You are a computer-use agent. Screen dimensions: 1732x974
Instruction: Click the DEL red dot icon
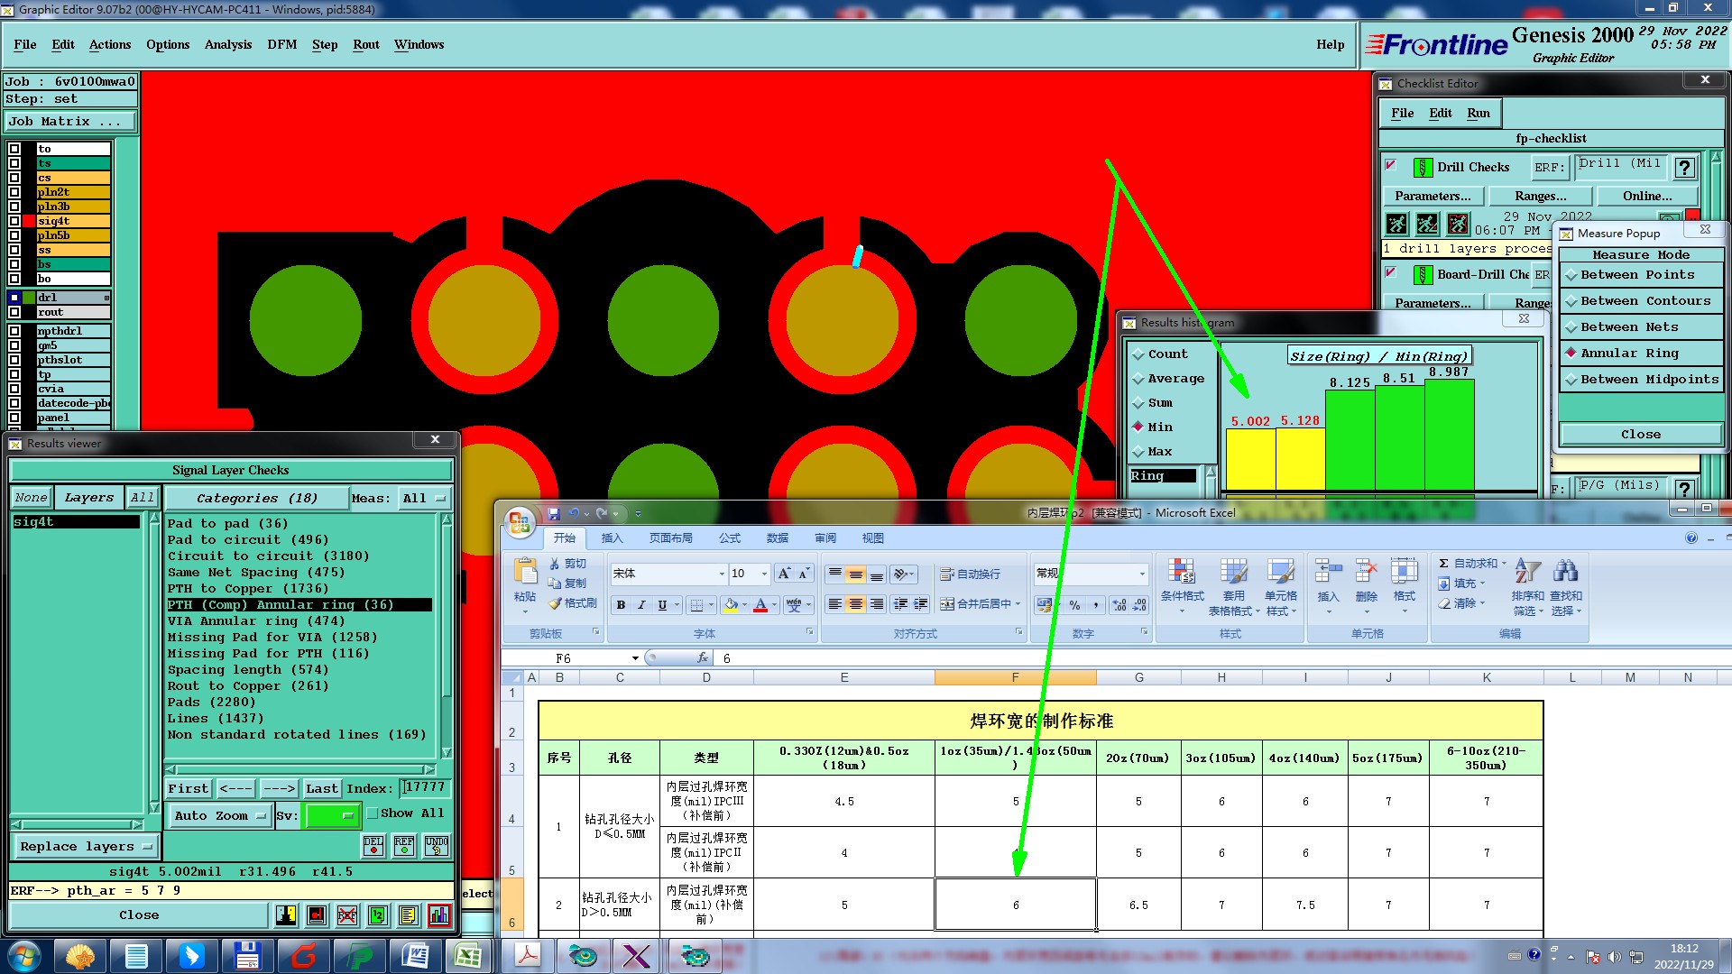click(x=373, y=845)
